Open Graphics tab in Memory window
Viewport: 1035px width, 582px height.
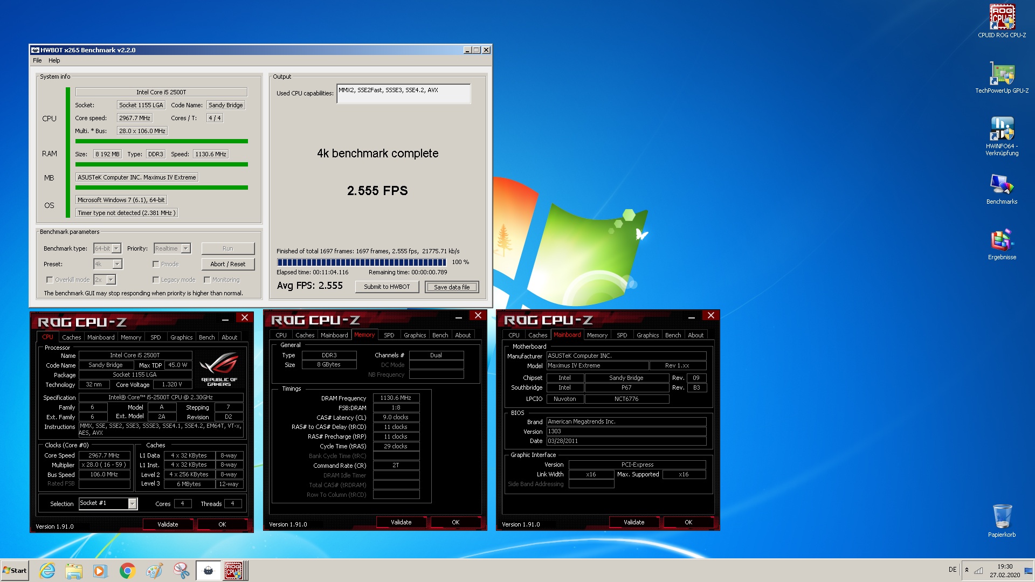click(415, 335)
